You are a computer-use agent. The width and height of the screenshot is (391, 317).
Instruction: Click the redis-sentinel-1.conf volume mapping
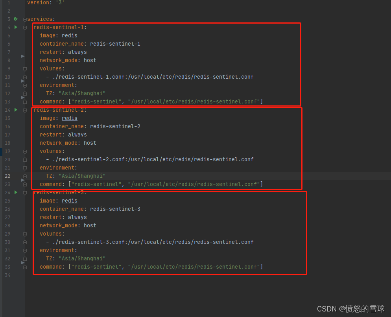(153, 77)
